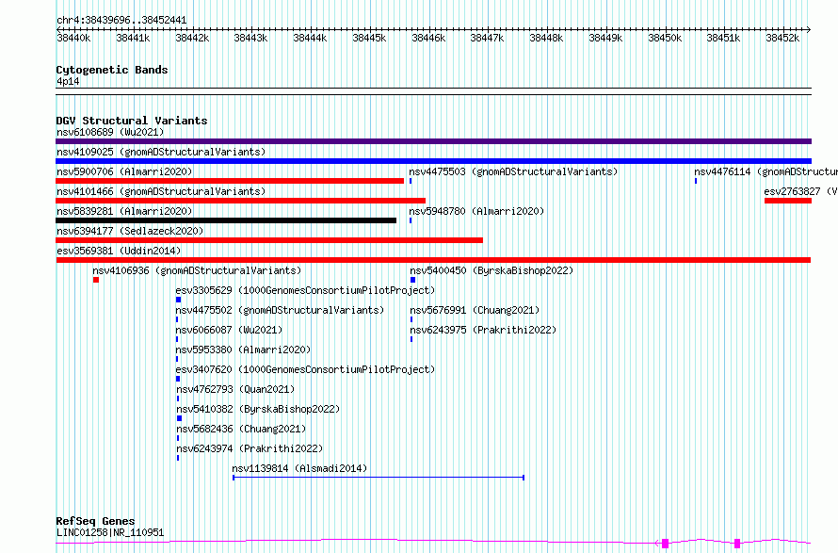Screen dimensions: 838x553
Task: Click nsv5948780 (Almarri2020) label
Action: click(476, 211)
